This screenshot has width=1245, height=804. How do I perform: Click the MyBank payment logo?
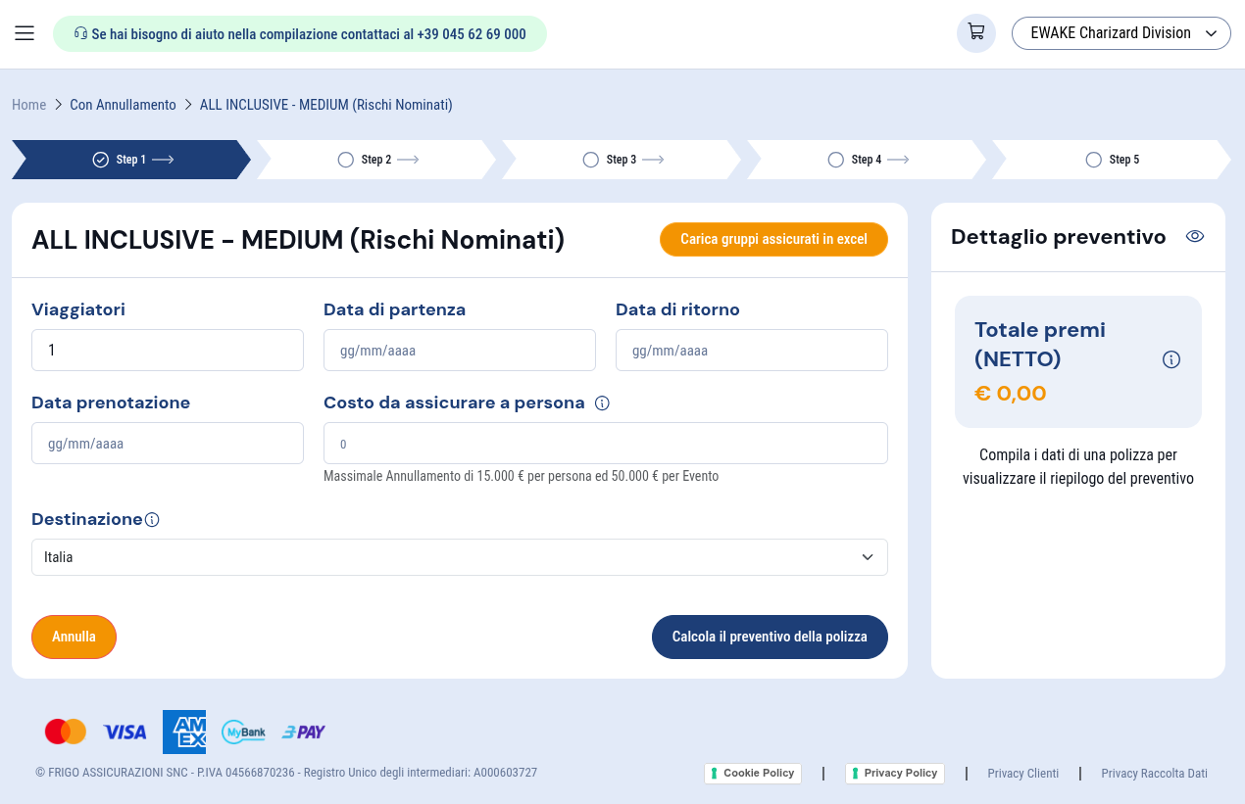(x=243, y=732)
